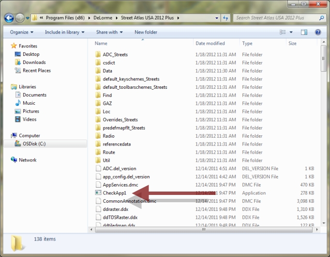Select the predefmapflt_Streets folder icon
This screenshot has height=257, width=330.
point(98,128)
